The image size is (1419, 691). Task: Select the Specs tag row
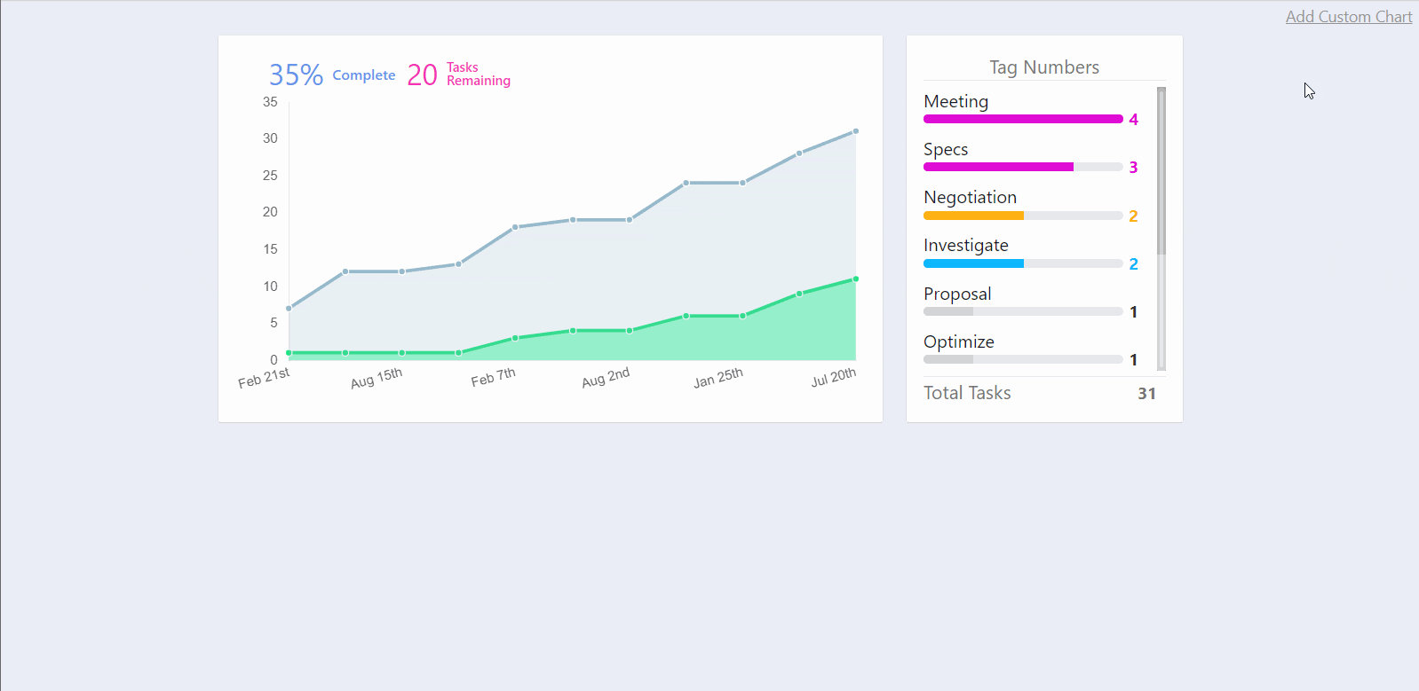point(1031,157)
